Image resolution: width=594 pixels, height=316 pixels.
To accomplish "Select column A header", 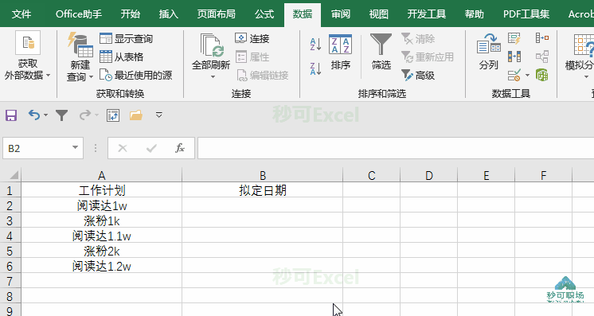I will (x=102, y=175).
